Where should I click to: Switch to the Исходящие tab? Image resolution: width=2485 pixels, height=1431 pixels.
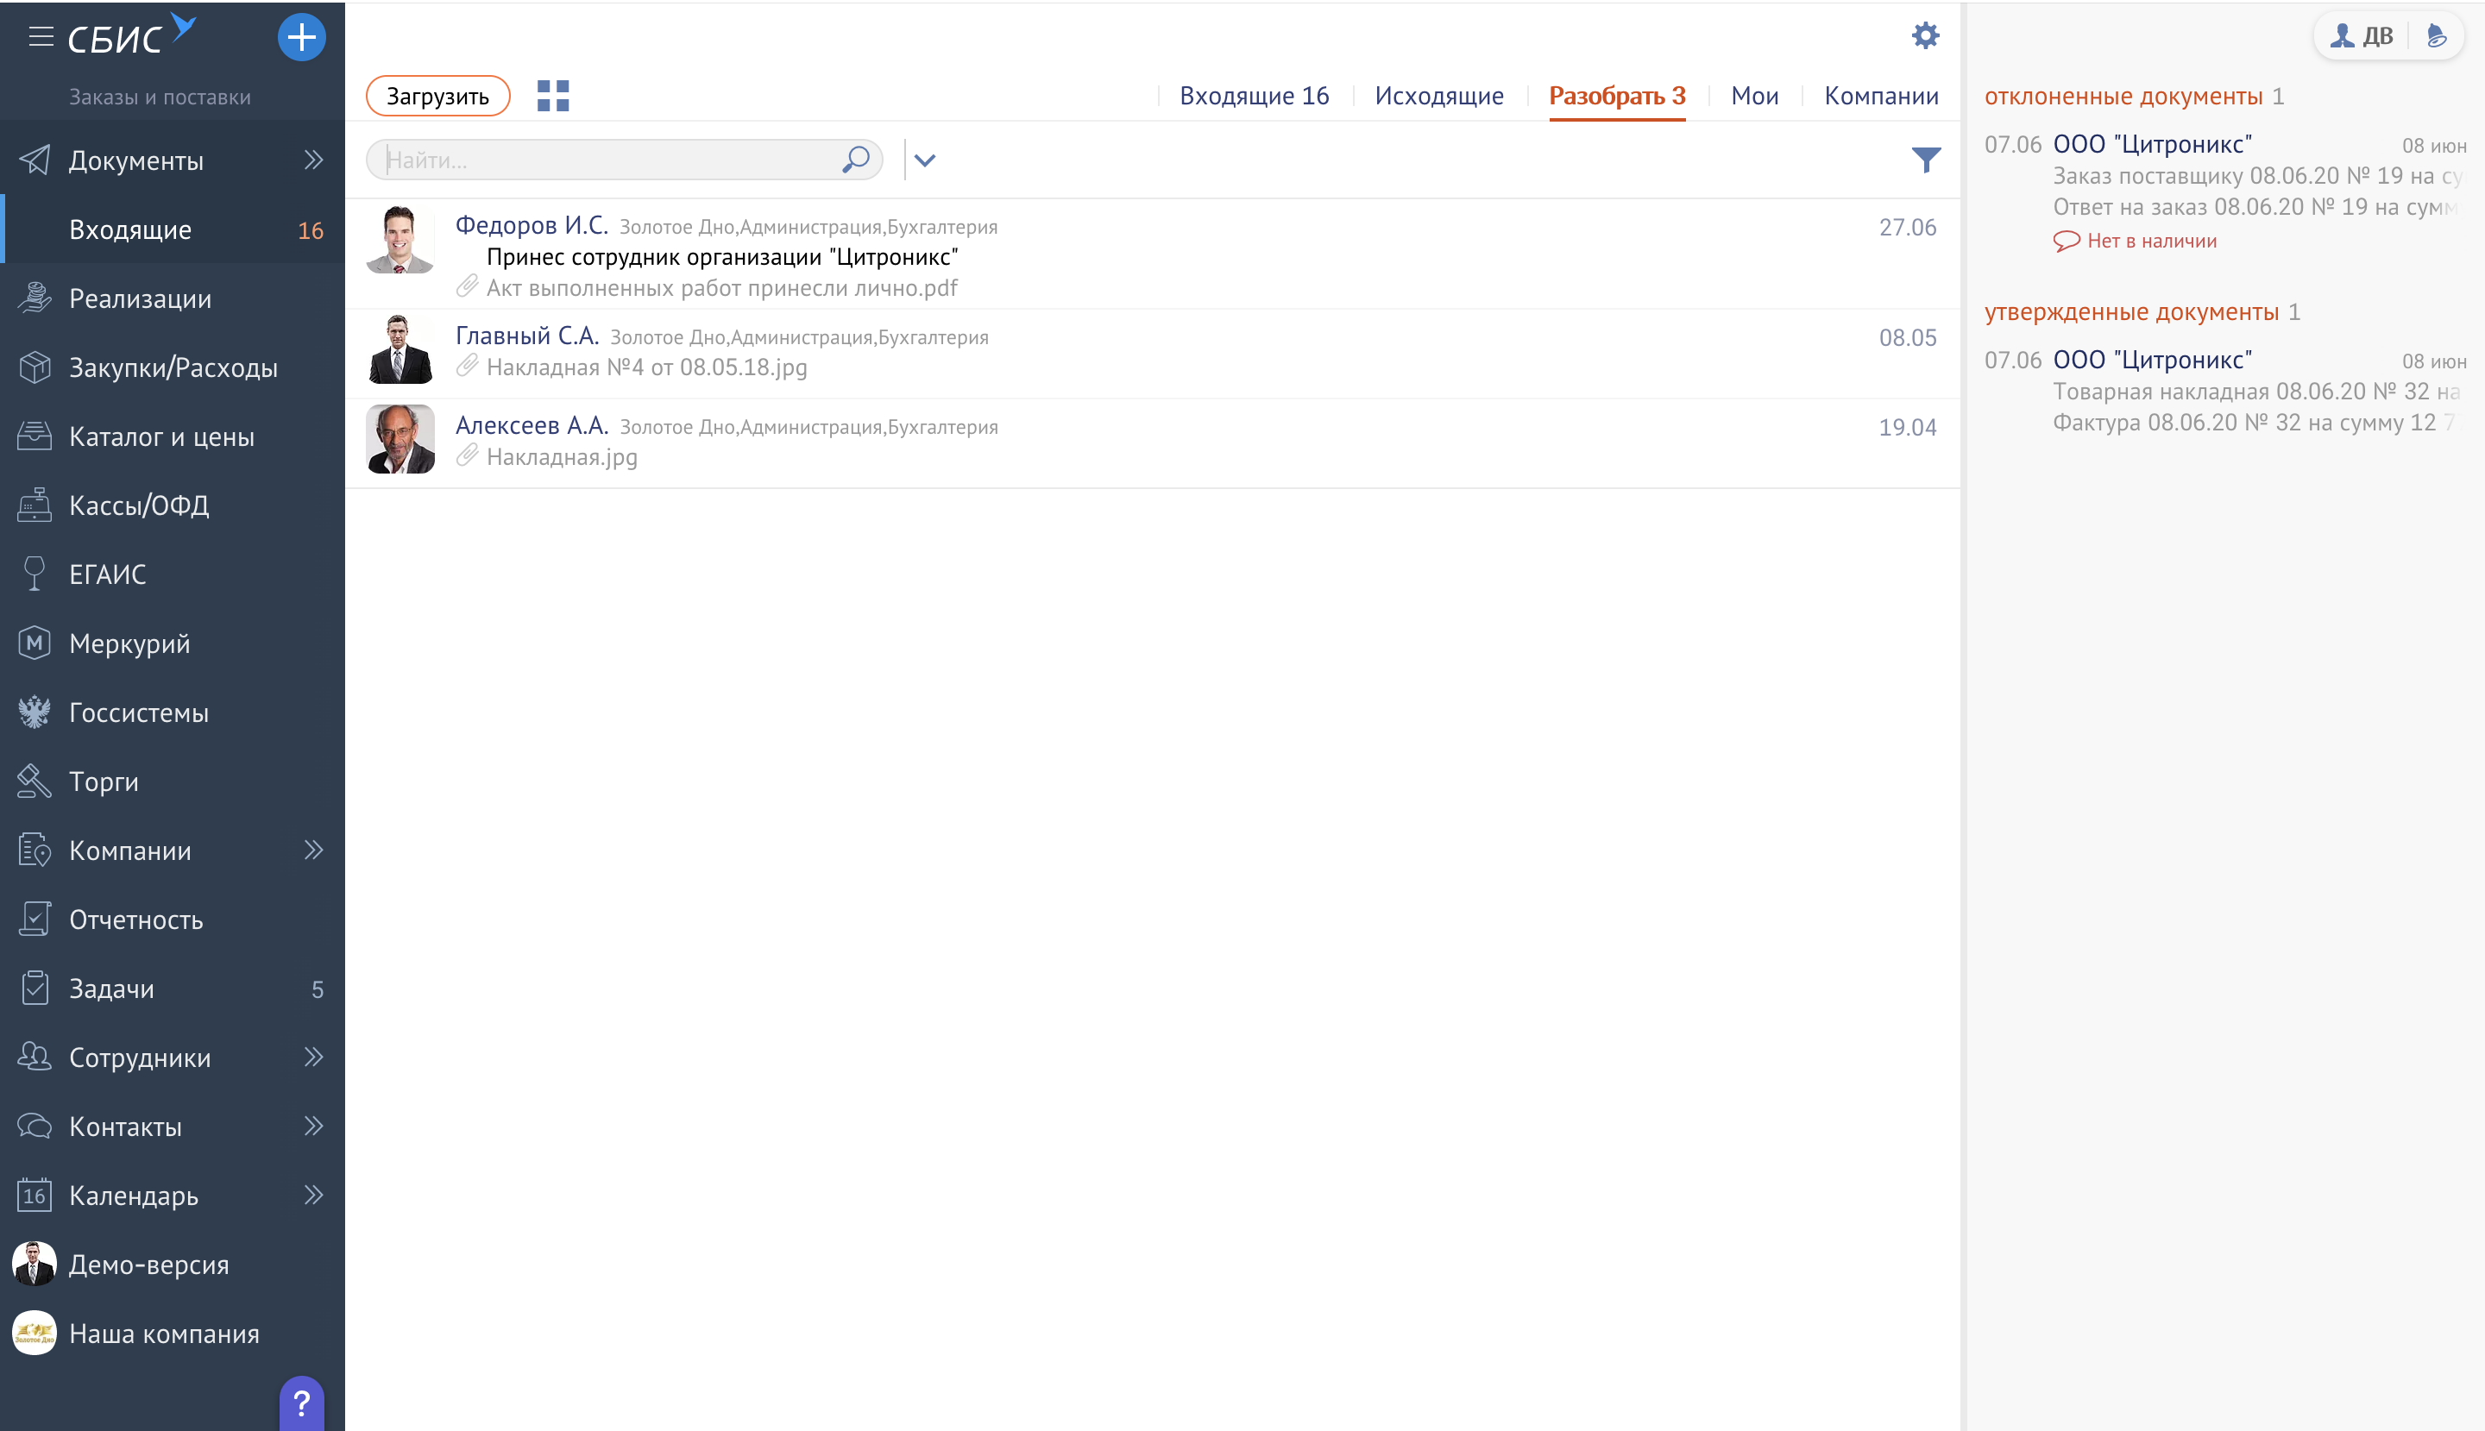[1439, 96]
